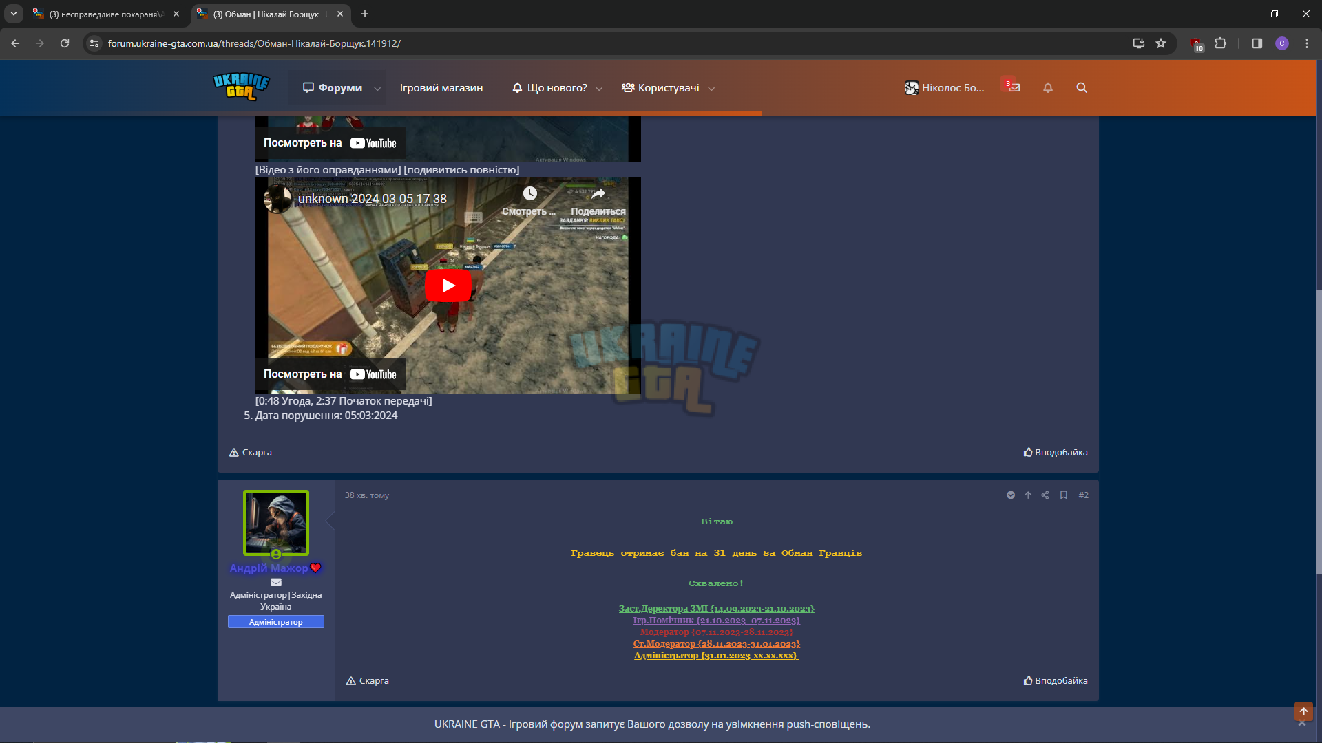This screenshot has width=1322, height=743.
Task: Open the Що нового? menu item
Action: coord(549,88)
